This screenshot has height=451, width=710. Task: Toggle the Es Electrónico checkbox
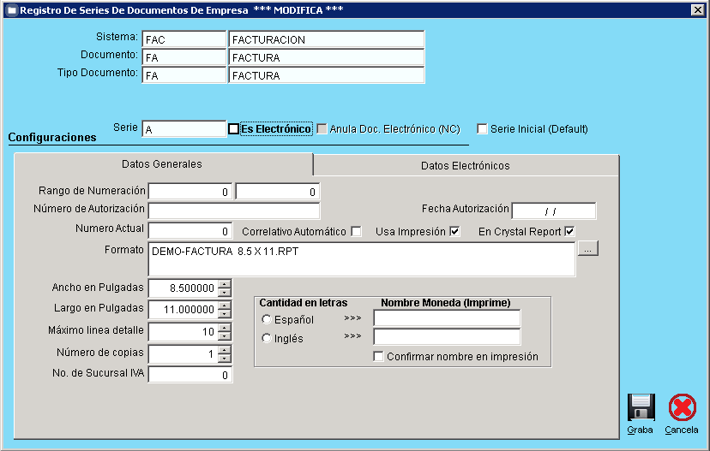coord(233,129)
